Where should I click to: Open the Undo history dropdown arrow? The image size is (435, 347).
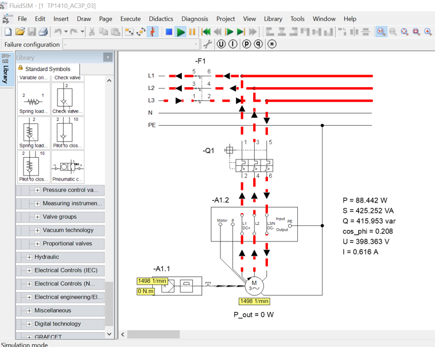66,32
